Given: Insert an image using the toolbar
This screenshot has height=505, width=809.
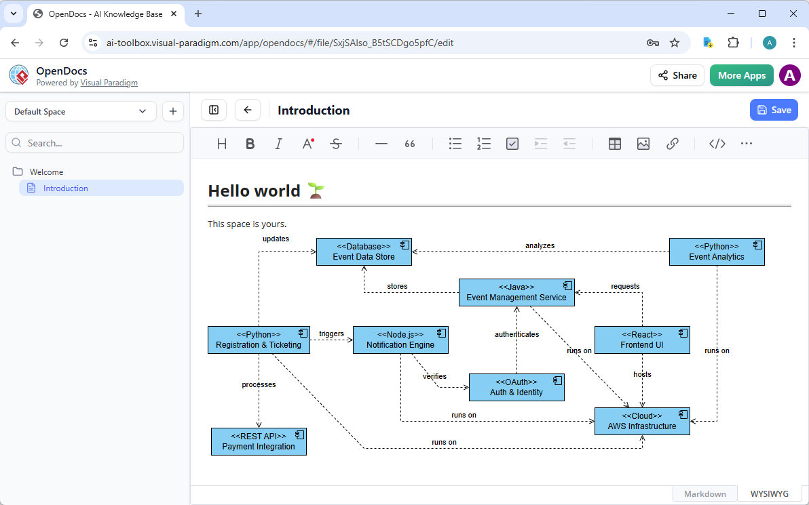Looking at the screenshot, I should [643, 143].
